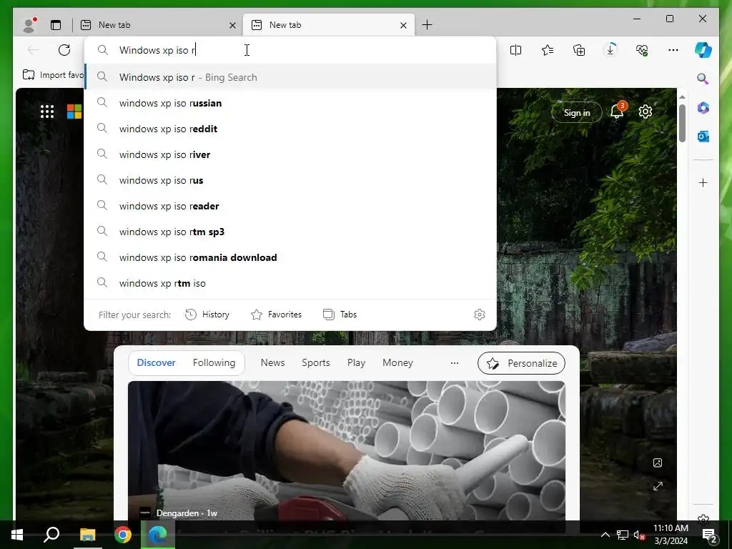732x549 pixels.
Task: Open the page settings gear icon
Action: tap(646, 112)
